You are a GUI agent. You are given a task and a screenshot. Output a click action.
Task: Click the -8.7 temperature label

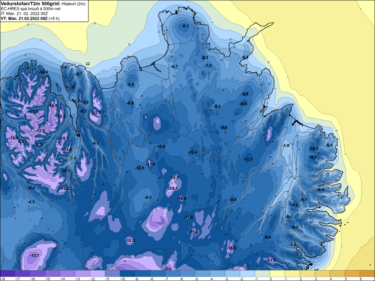[x=79, y=74]
